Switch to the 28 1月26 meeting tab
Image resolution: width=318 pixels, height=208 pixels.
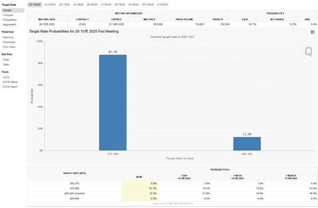tap(64, 5)
